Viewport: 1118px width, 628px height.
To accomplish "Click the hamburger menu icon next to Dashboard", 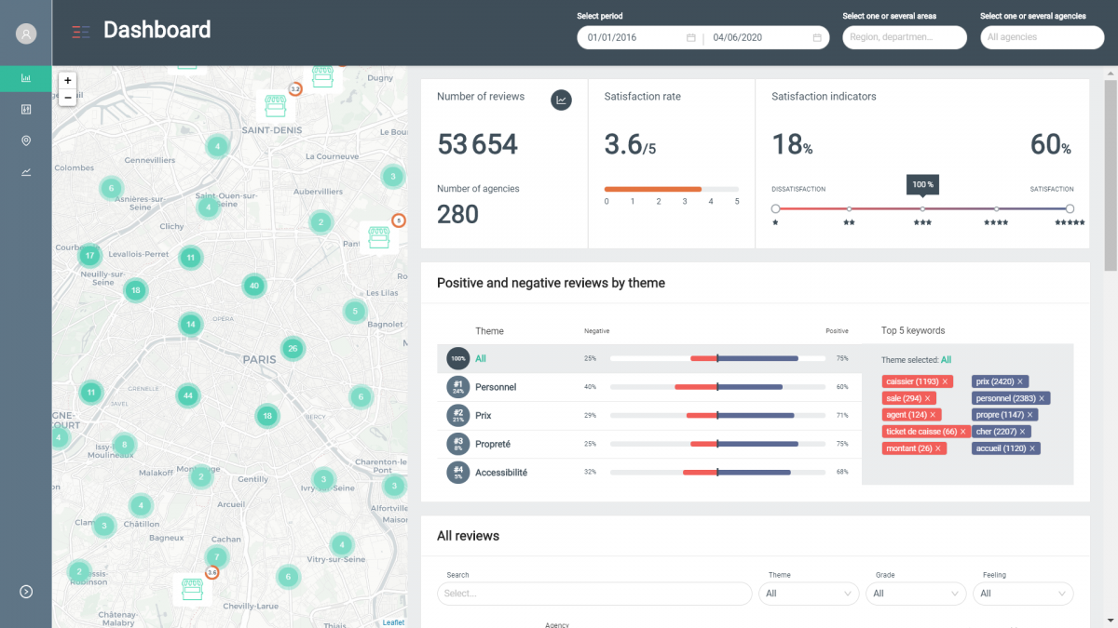I will click(x=81, y=32).
